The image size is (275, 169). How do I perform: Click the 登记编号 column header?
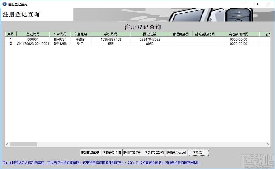click(x=33, y=34)
